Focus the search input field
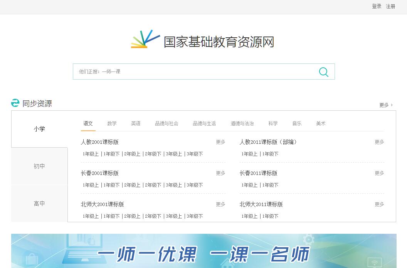The width and height of the screenshot is (407, 268). pyautogui.click(x=193, y=72)
